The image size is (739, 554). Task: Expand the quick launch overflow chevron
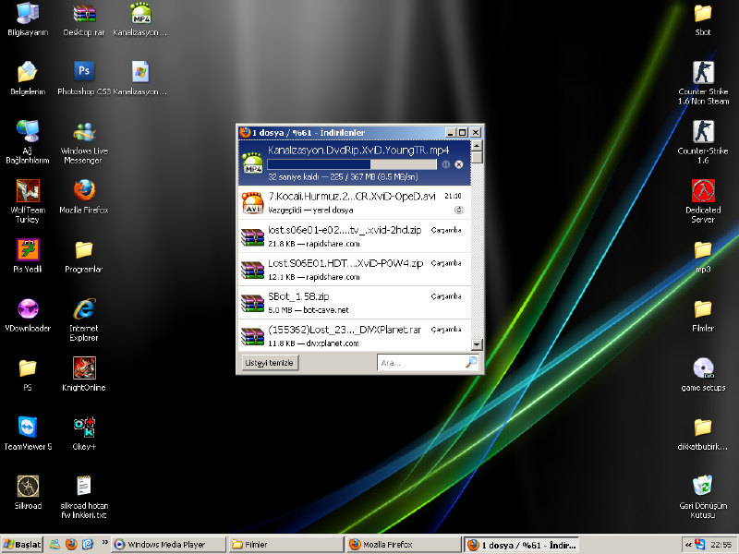click(x=104, y=543)
